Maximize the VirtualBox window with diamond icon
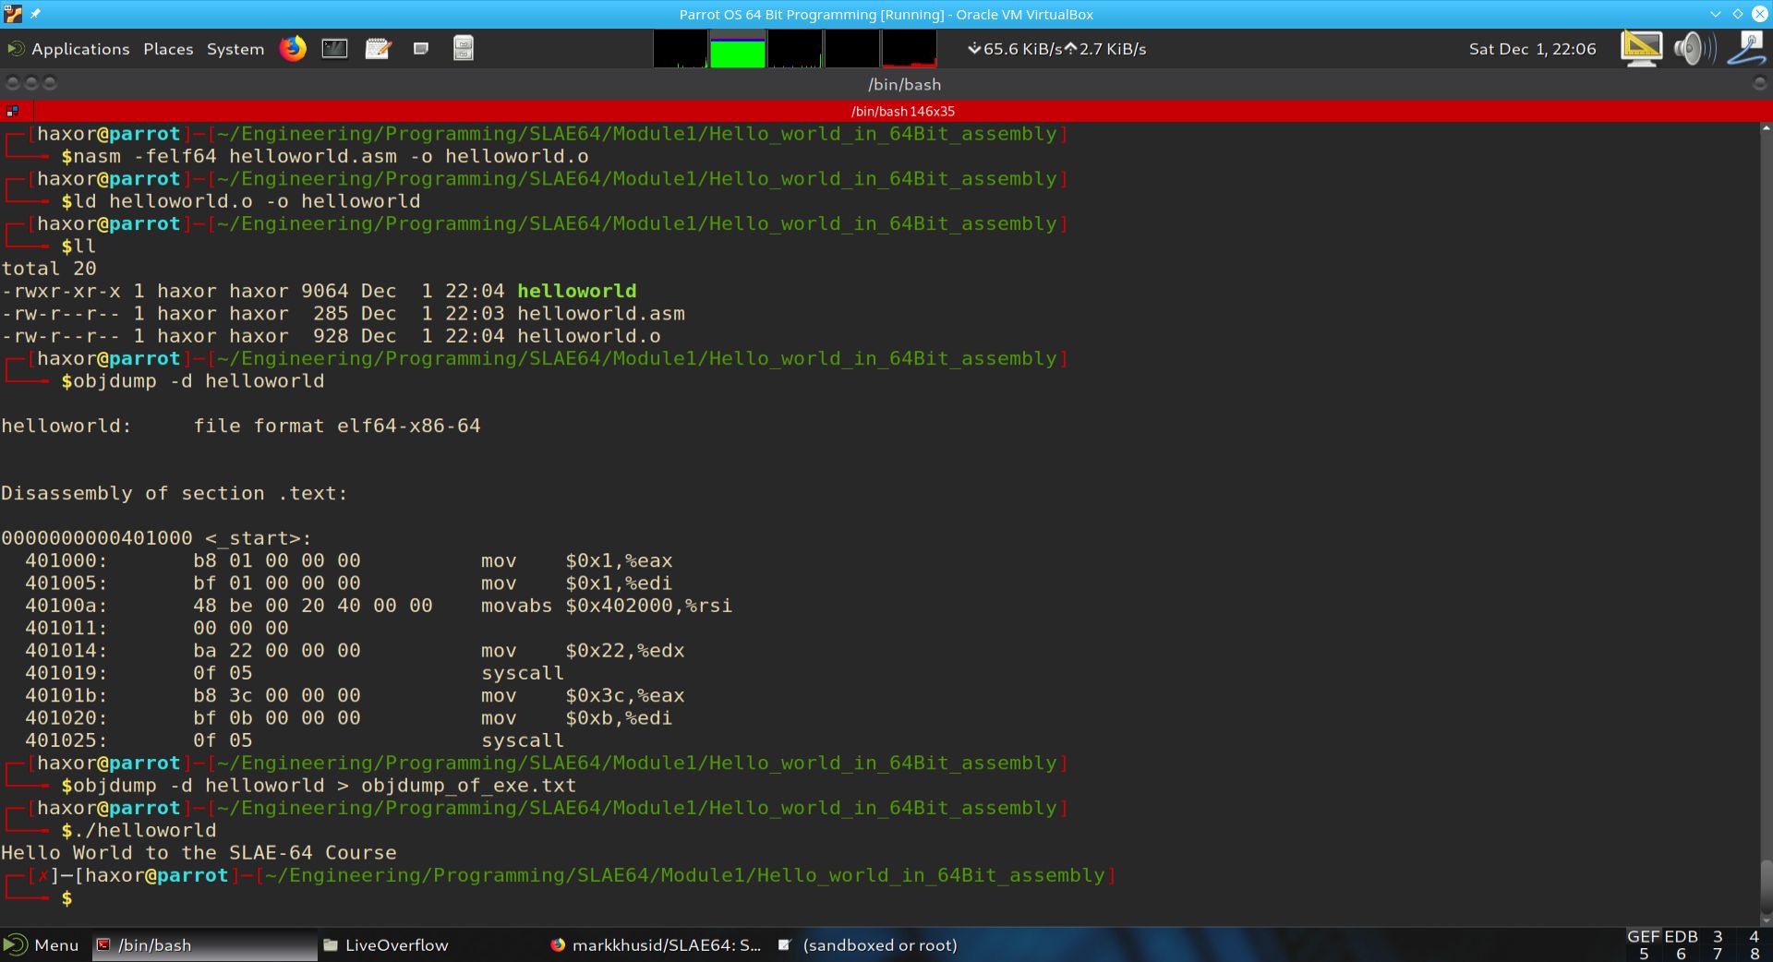Image resolution: width=1773 pixels, height=962 pixels. [1738, 14]
